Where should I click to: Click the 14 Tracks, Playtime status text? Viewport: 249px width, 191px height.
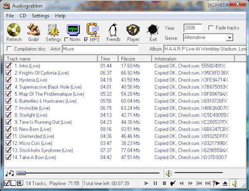tap(52, 183)
